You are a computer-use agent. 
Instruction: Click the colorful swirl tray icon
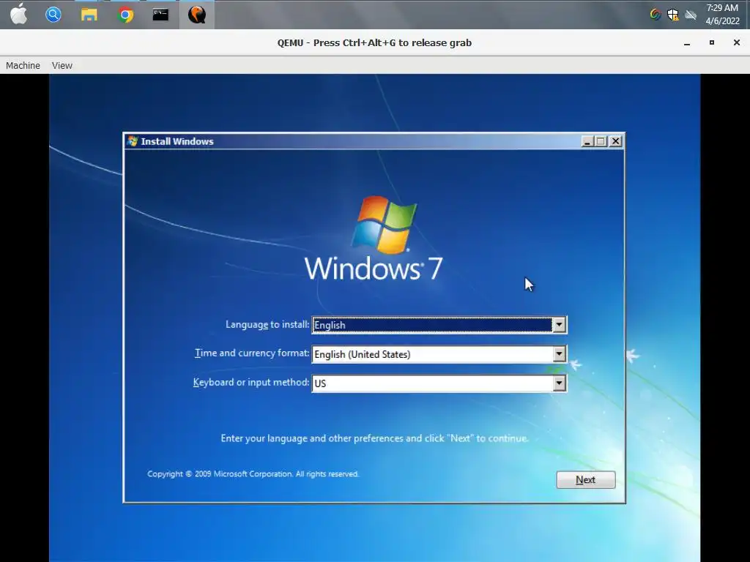pos(656,15)
